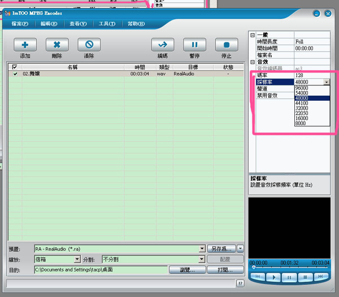
Task: Sort by the 目標 column header
Action: [193, 67]
